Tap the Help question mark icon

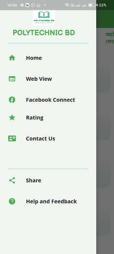pyautogui.click(x=12, y=201)
